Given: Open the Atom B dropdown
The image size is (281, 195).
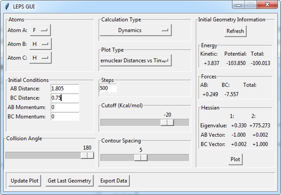Looking at the screenshot, I should (x=40, y=44).
